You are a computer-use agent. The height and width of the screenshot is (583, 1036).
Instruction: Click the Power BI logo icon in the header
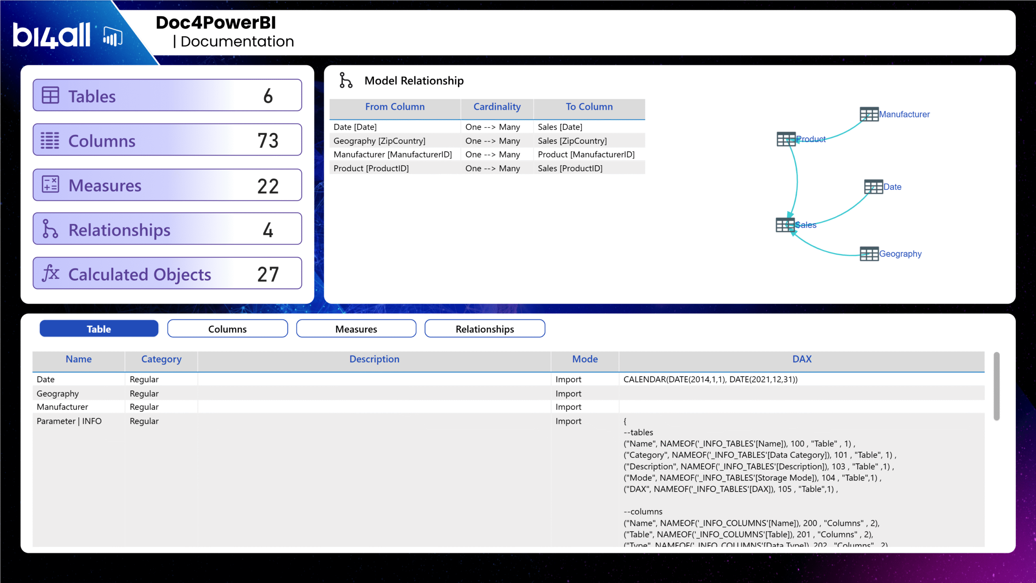(113, 37)
